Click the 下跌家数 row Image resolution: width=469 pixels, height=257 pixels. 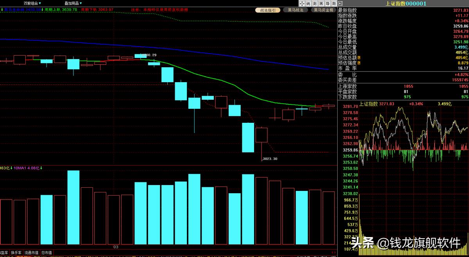coord(403,97)
